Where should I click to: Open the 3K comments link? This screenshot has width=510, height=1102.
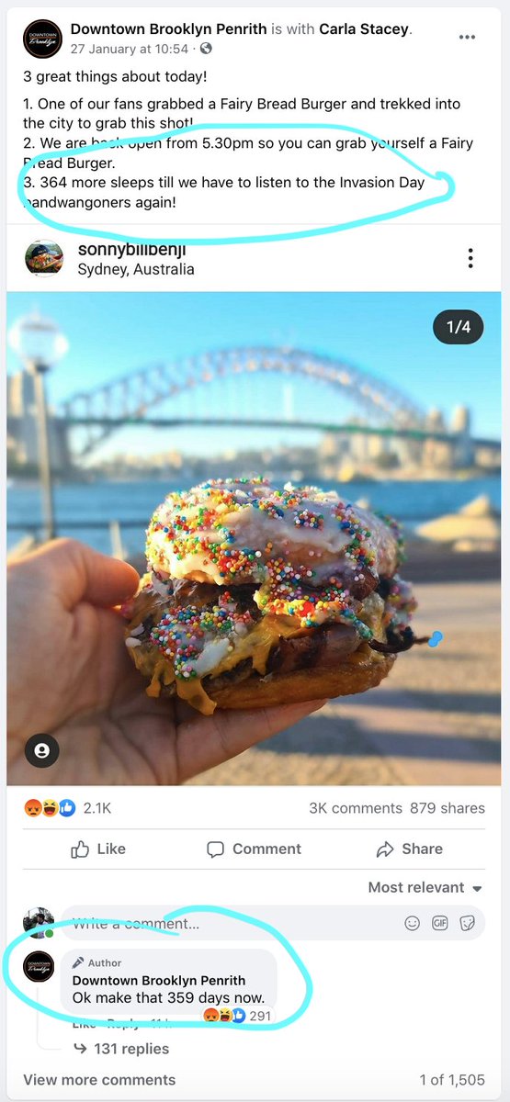(356, 808)
